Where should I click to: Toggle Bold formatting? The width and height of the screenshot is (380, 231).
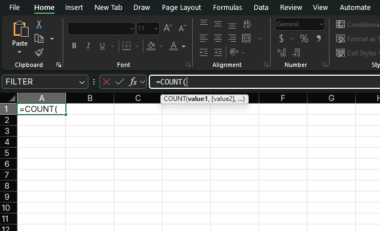tap(74, 46)
